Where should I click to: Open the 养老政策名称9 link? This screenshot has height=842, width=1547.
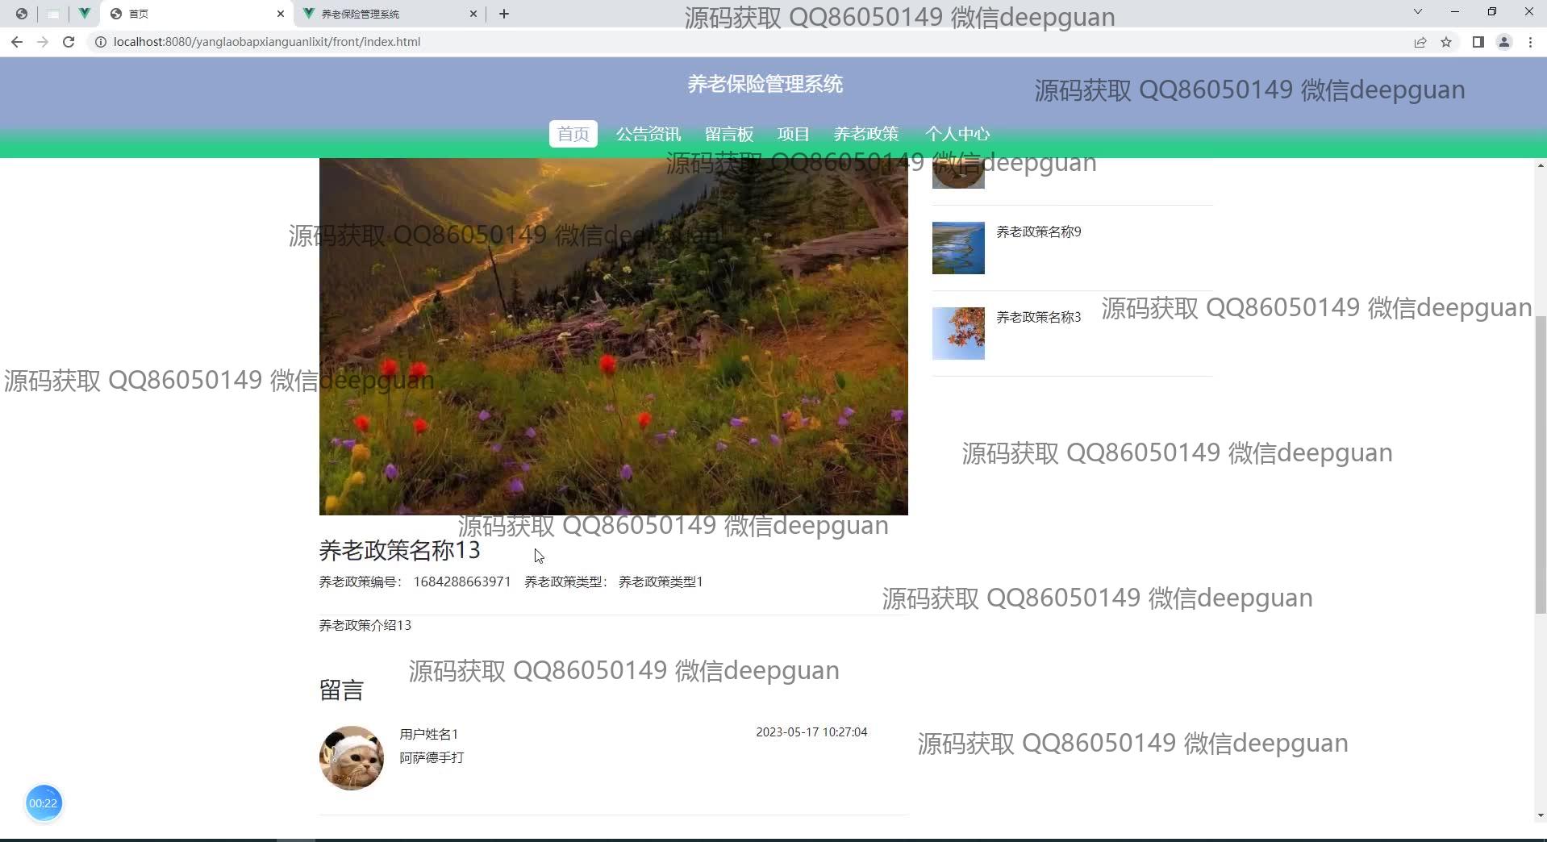point(1038,232)
